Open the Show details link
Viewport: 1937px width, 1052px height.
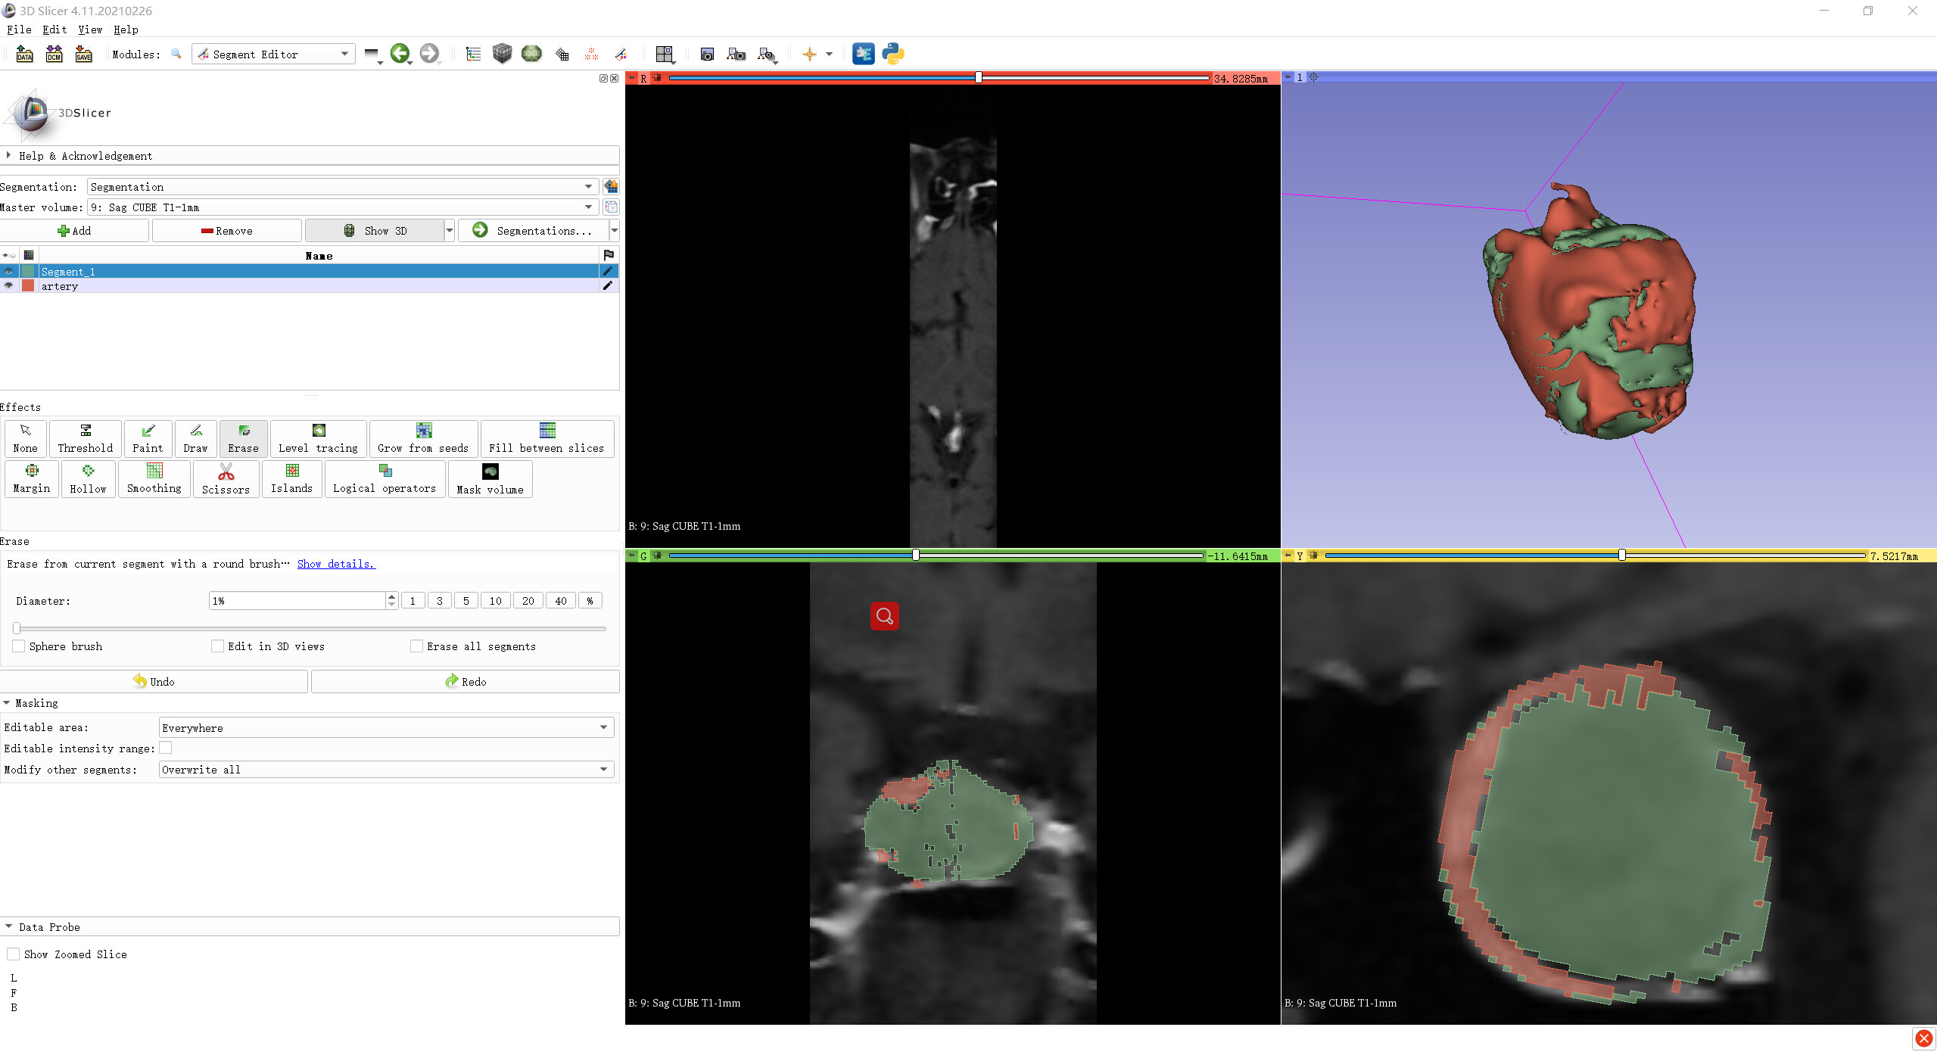click(x=335, y=564)
